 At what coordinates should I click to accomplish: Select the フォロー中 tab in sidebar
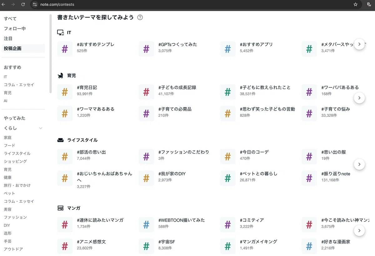point(15,29)
